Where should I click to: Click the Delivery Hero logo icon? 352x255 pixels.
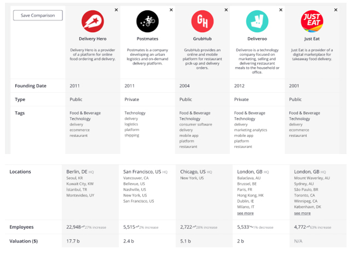93,22
